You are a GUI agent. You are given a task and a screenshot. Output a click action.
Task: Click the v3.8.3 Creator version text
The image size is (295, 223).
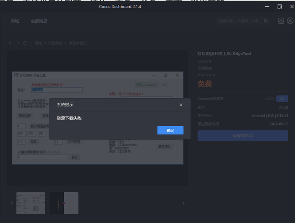point(270,99)
